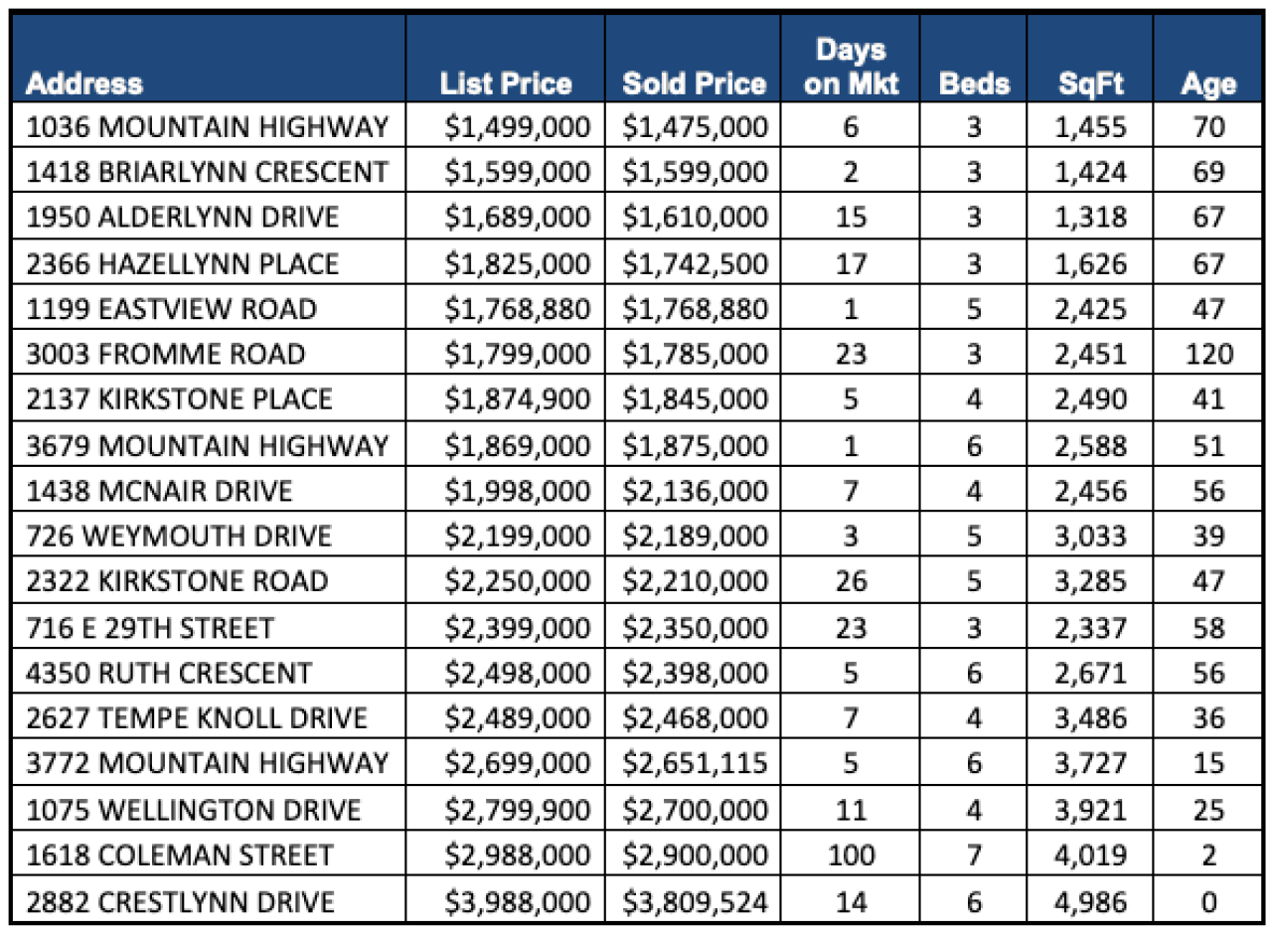This screenshot has width=1272, height=936.
Task: Select the $2,651,115 sold price cell
Action: pyautogui.click(x=696, y=764)
